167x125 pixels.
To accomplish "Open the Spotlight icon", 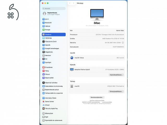I will 44,63.
